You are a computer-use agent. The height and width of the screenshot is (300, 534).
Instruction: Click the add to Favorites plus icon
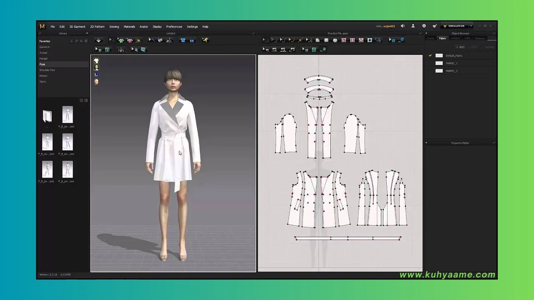[71, 41]
